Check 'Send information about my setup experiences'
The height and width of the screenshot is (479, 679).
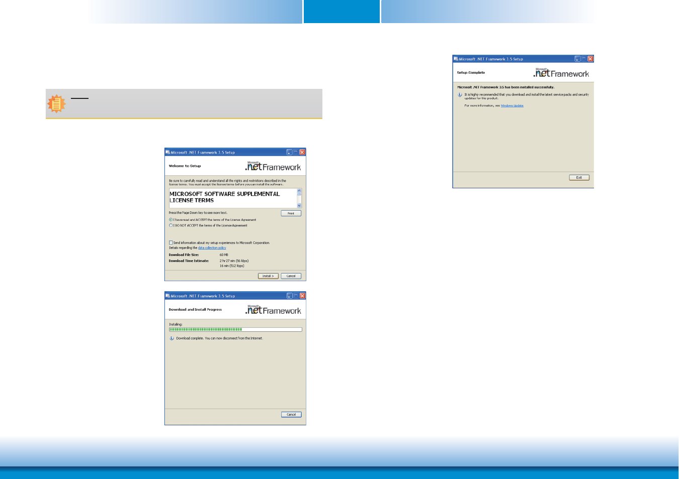(x=171, y=243)
